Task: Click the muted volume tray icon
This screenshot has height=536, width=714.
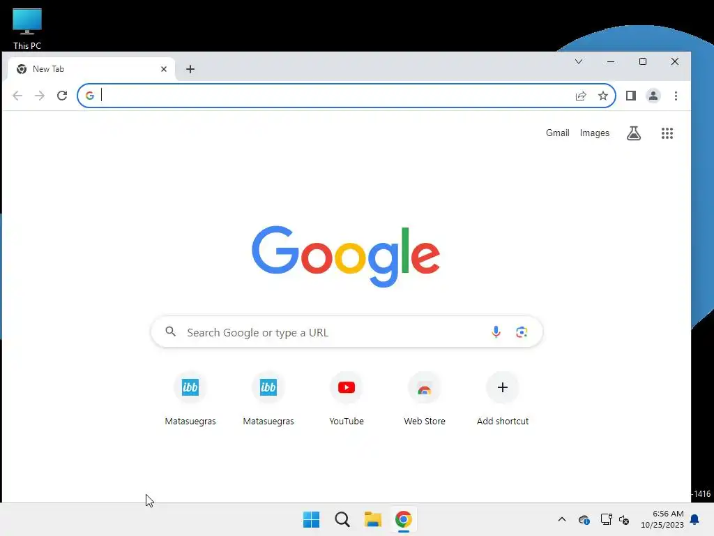Action: (624, 519)
